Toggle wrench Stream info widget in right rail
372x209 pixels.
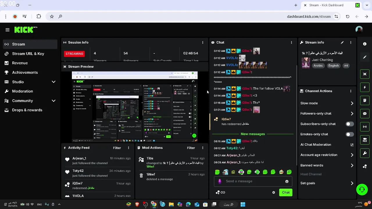[x=365, y=153]
